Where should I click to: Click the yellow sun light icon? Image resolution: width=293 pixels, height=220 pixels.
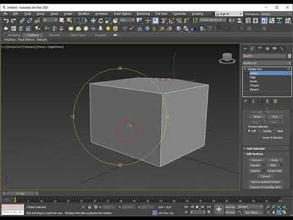[108, 28]
